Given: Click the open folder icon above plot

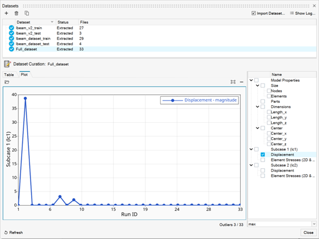Looking at the screenshot, I should 7,82.
